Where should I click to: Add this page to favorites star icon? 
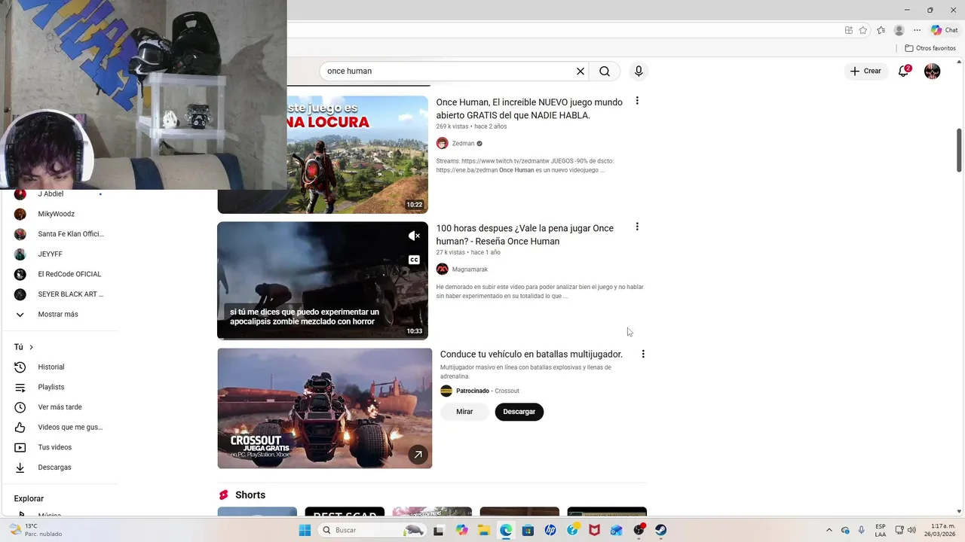click(x=863, y=30)
